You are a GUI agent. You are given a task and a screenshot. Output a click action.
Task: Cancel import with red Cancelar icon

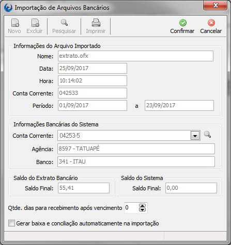coord(211,23)
